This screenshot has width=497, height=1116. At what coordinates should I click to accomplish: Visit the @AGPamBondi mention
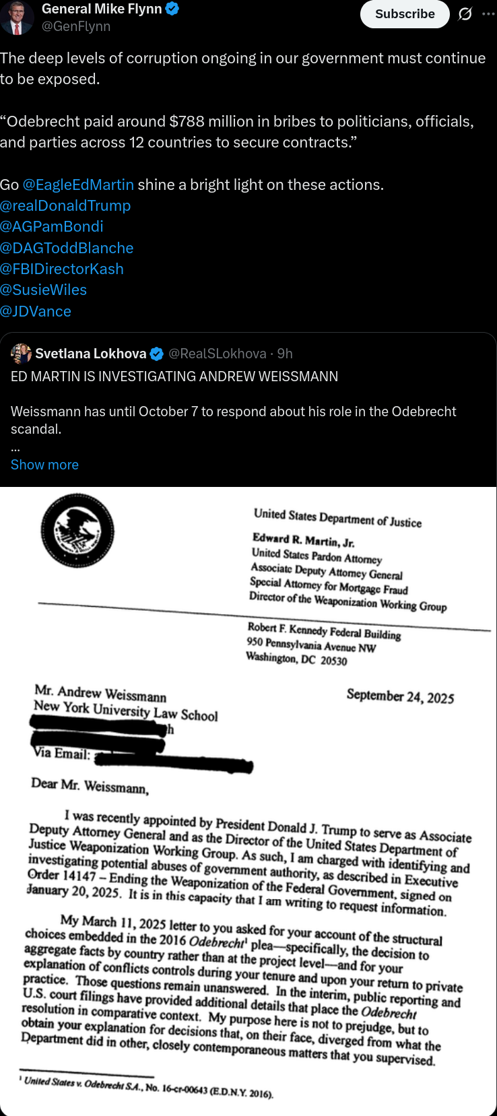click(52, 226)
